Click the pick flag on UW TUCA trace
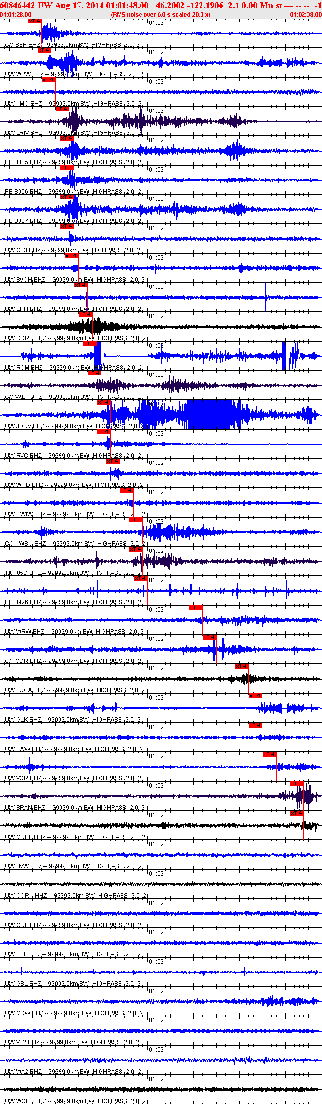This screenshot has width=322, height=1104. (242, 666)
